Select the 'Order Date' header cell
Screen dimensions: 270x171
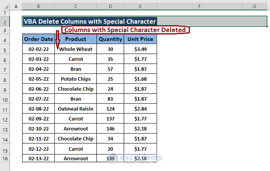[38, 39]
